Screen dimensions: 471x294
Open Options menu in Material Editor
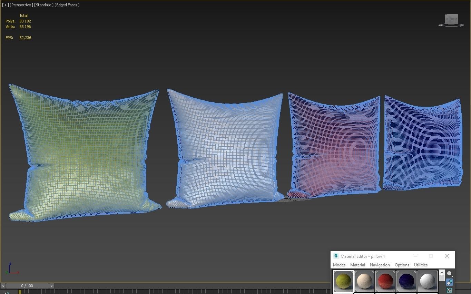(402, 265)
